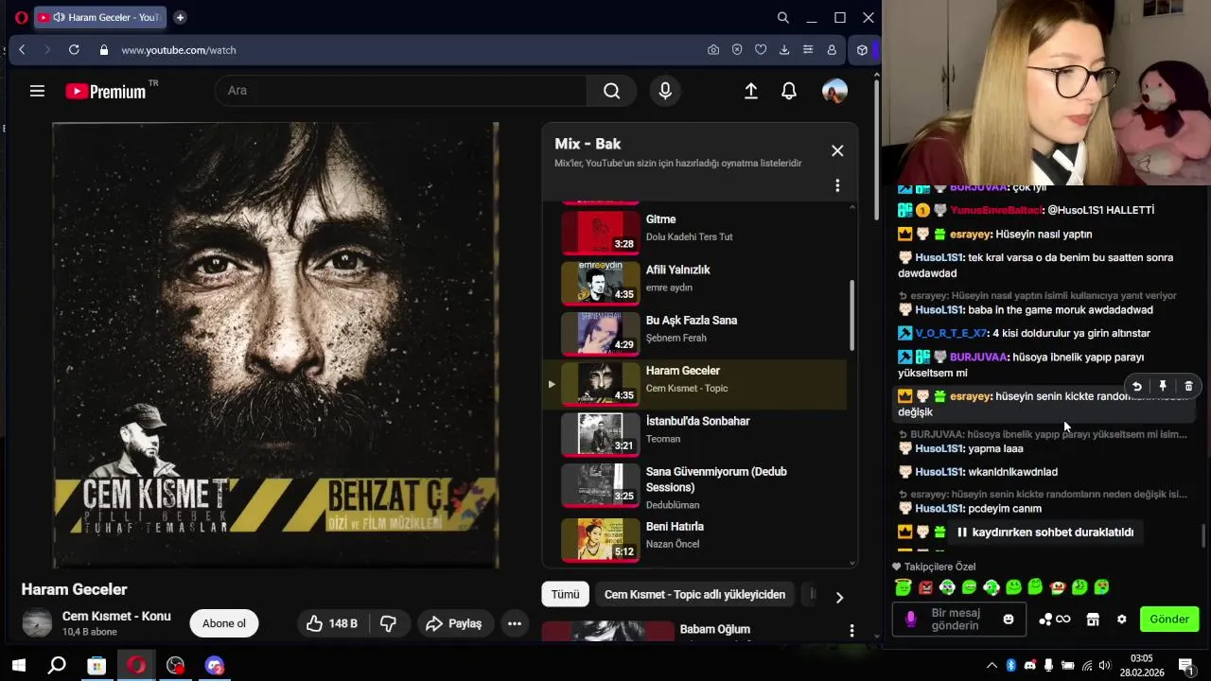
Task: Share the video with Paylaş
Action: click(x=454, y=623)
